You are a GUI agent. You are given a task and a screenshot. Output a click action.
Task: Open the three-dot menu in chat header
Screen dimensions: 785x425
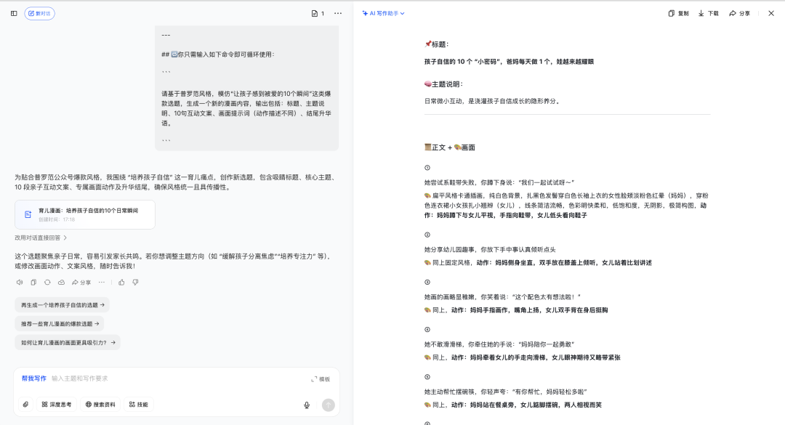(338, 13)
